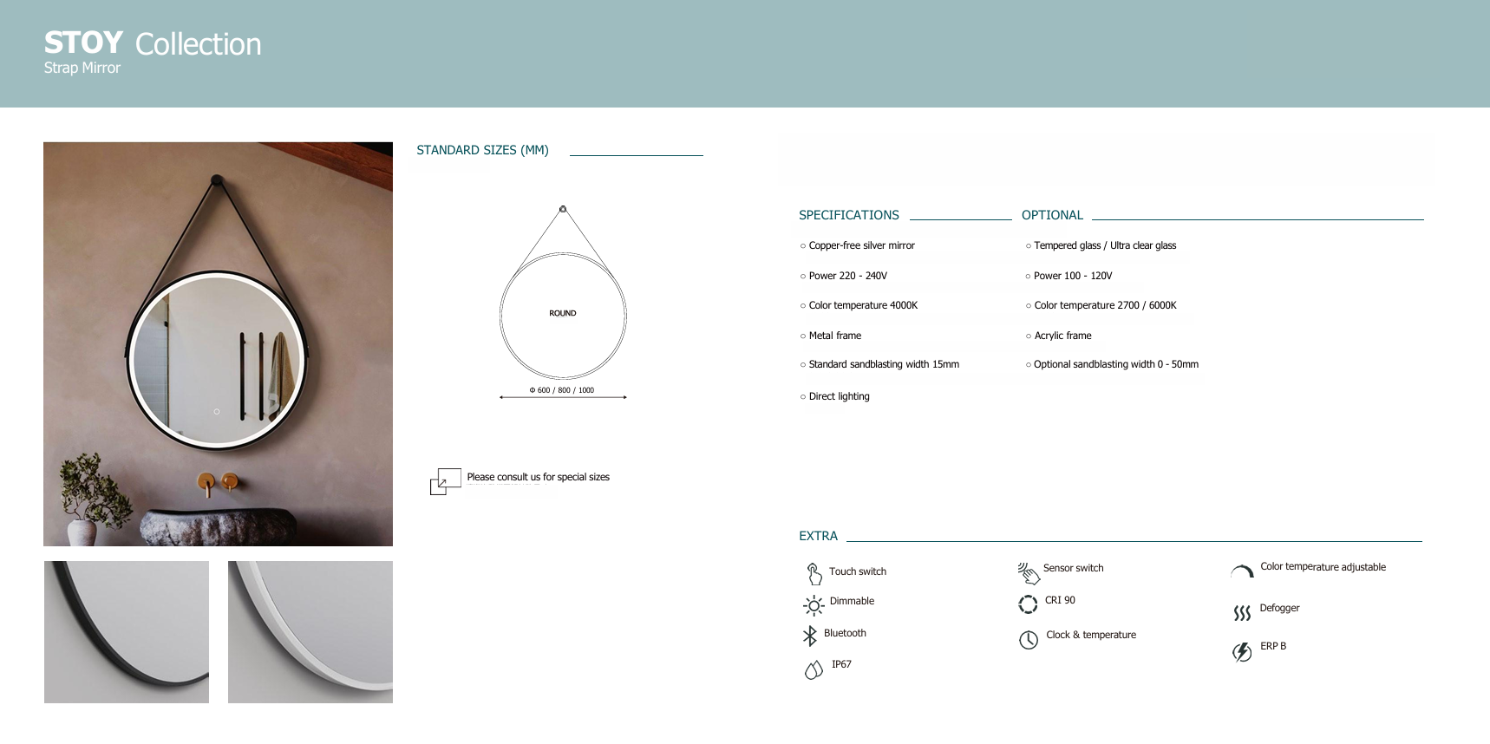Click the special sizes resize icon
1490x744 pixels.
click(x=445, y=481)
